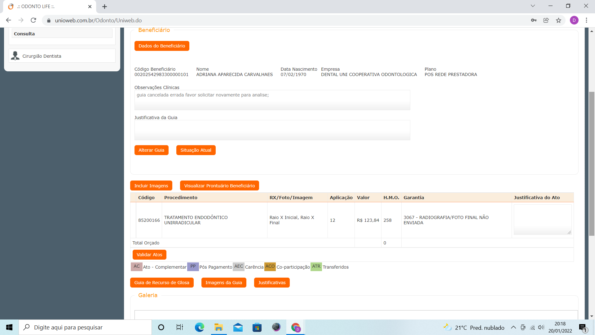Open the tab search chevron
This screenshot has height=335, width=595.
[533, 6]
